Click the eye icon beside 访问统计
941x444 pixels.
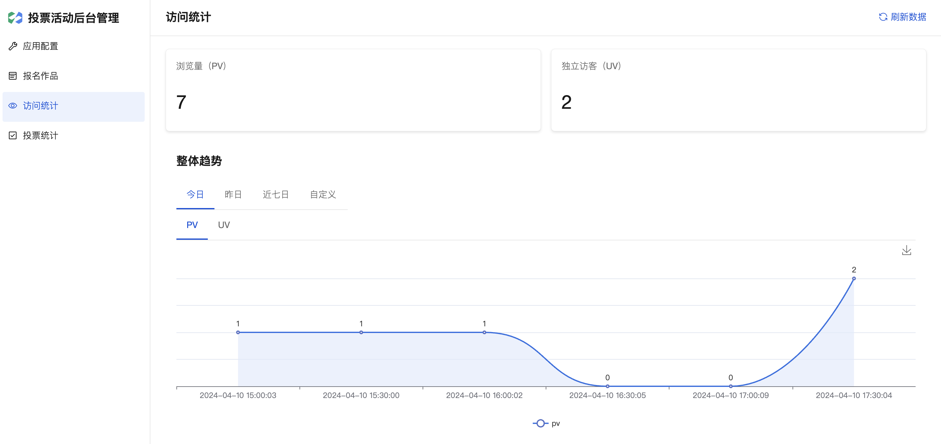pyautogui.click(x=13, y=106)
